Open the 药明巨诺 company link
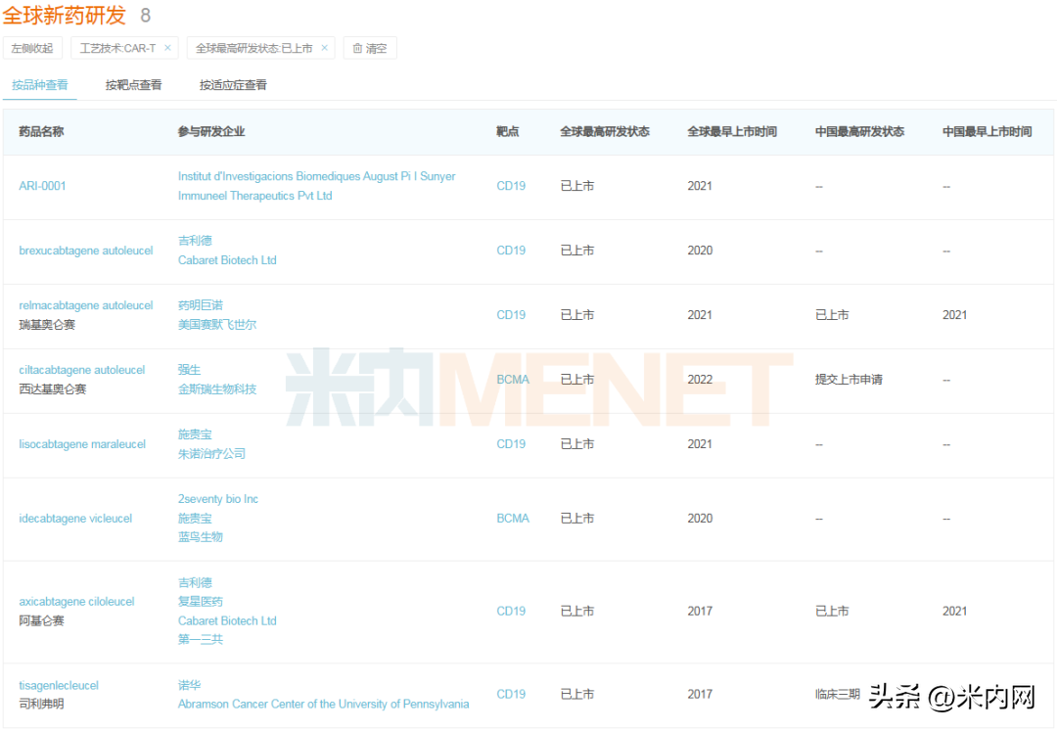The height and width of the screenshot is (731, 1057). point(201,305)
